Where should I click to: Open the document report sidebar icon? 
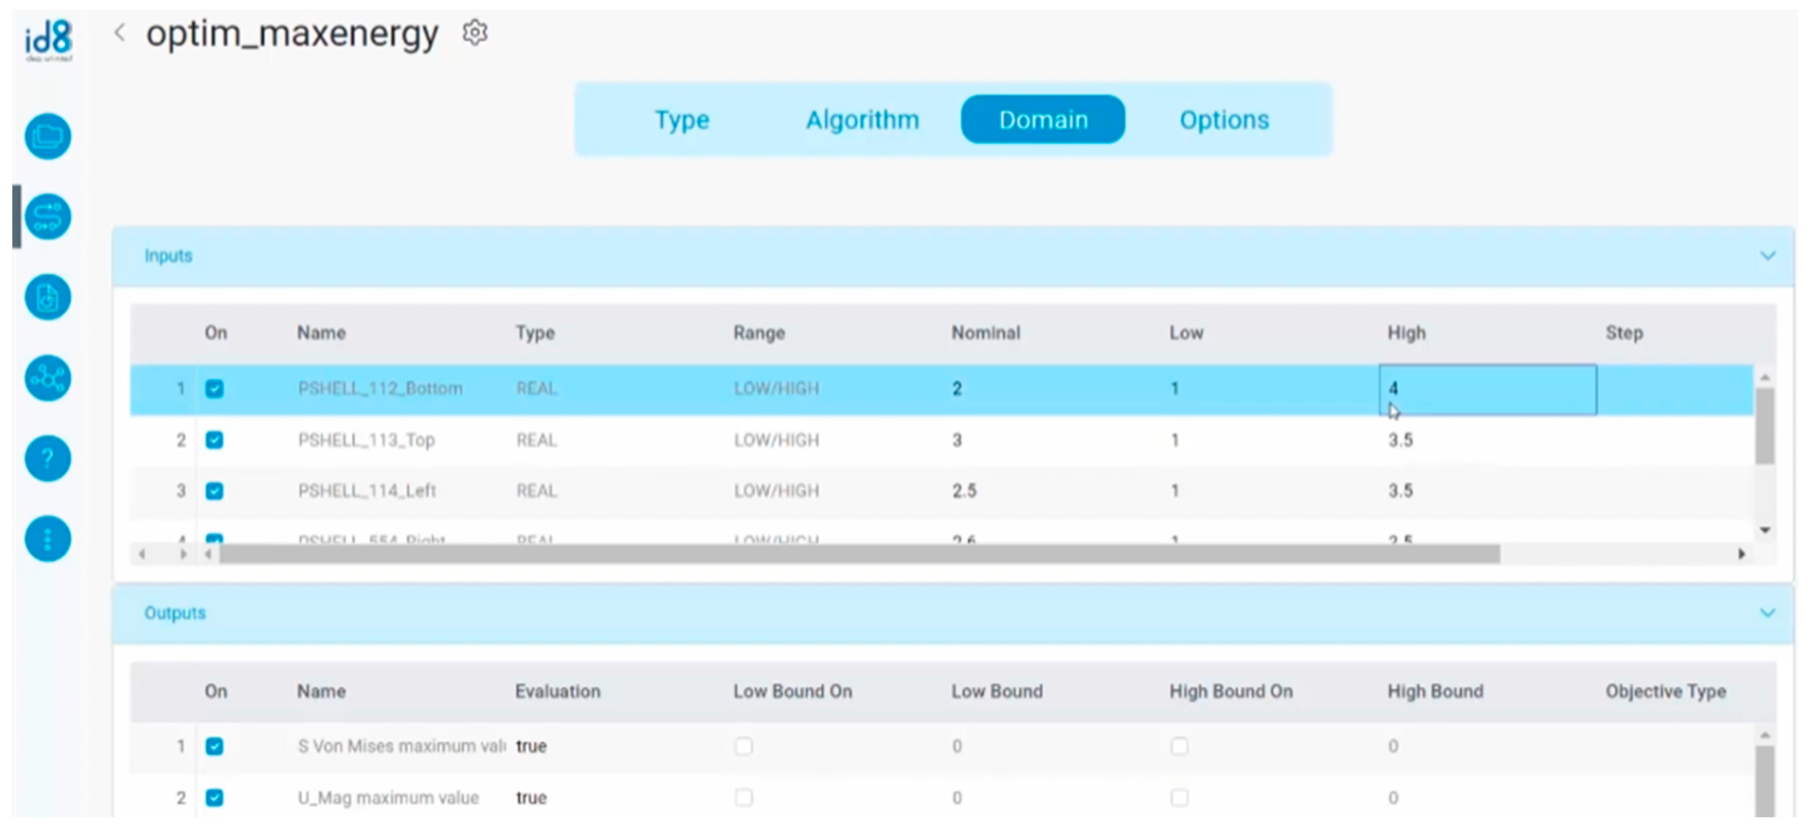click(x=48, y=297)
